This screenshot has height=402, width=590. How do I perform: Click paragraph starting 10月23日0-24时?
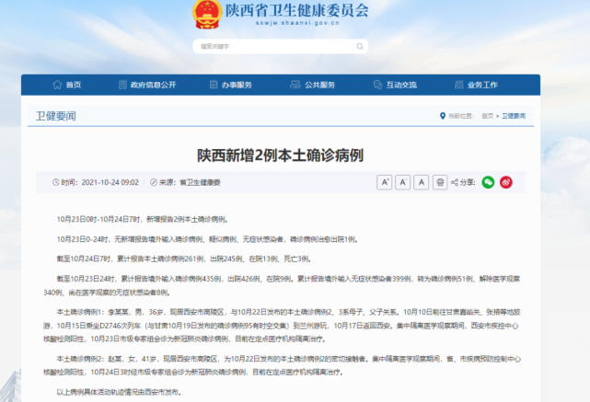pos(207,239)
